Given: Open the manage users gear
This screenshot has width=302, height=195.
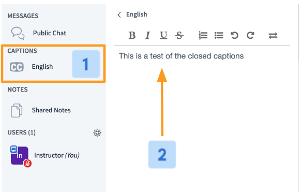Looking at the screenshot, I should (97, 132).
